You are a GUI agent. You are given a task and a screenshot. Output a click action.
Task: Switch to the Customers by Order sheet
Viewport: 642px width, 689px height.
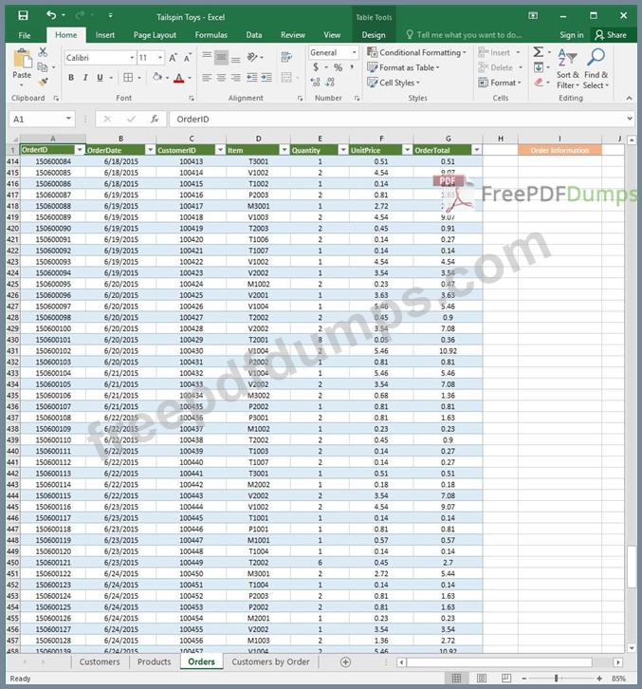click(x=270, y=661)
